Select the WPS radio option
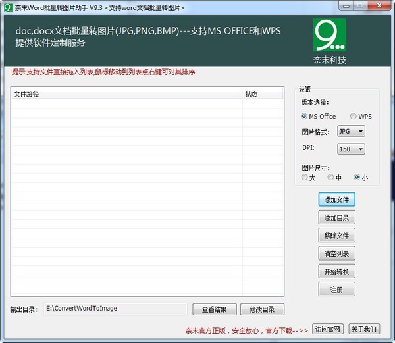Image resolution: width=395 pixels, height=343 pixels. (x=353, y=117)
